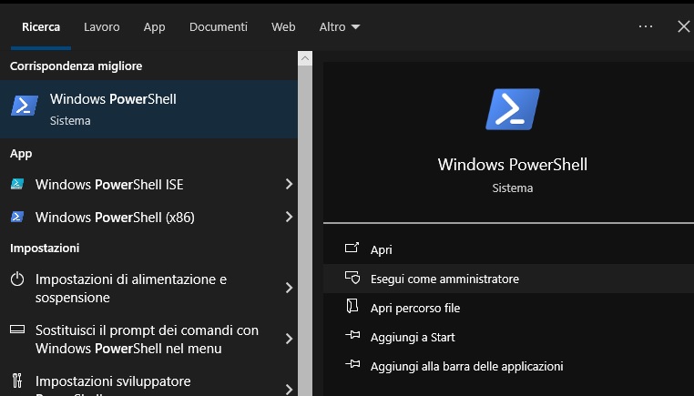Select the Windows PowerShell ISE result
Screen dimensions: 694x396
pyautogui.click(x=148, y=184)
